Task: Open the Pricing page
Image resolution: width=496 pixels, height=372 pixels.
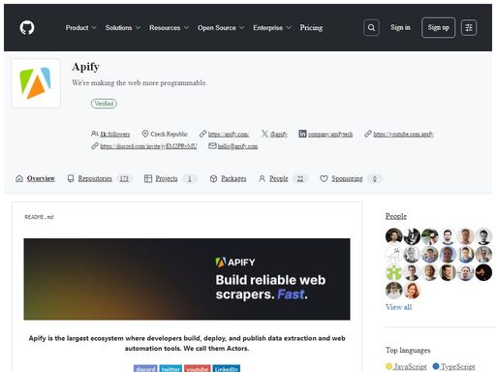Action: (x=311, y=28)
